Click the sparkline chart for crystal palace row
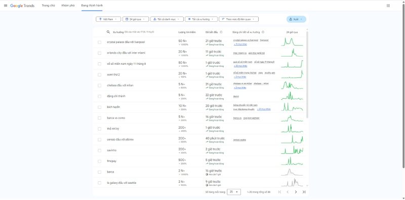 click(292, 42)
